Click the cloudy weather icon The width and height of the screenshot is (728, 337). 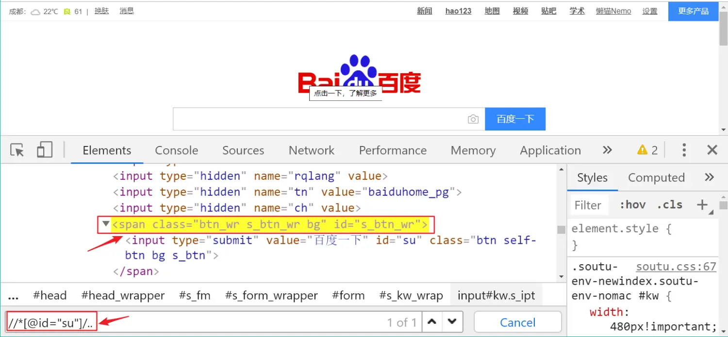coord(35,12)
